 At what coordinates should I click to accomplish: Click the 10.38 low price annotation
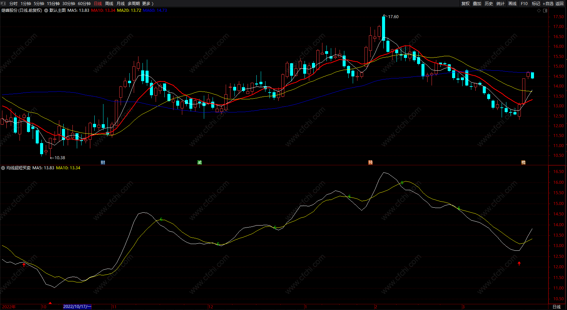[60, 158]
